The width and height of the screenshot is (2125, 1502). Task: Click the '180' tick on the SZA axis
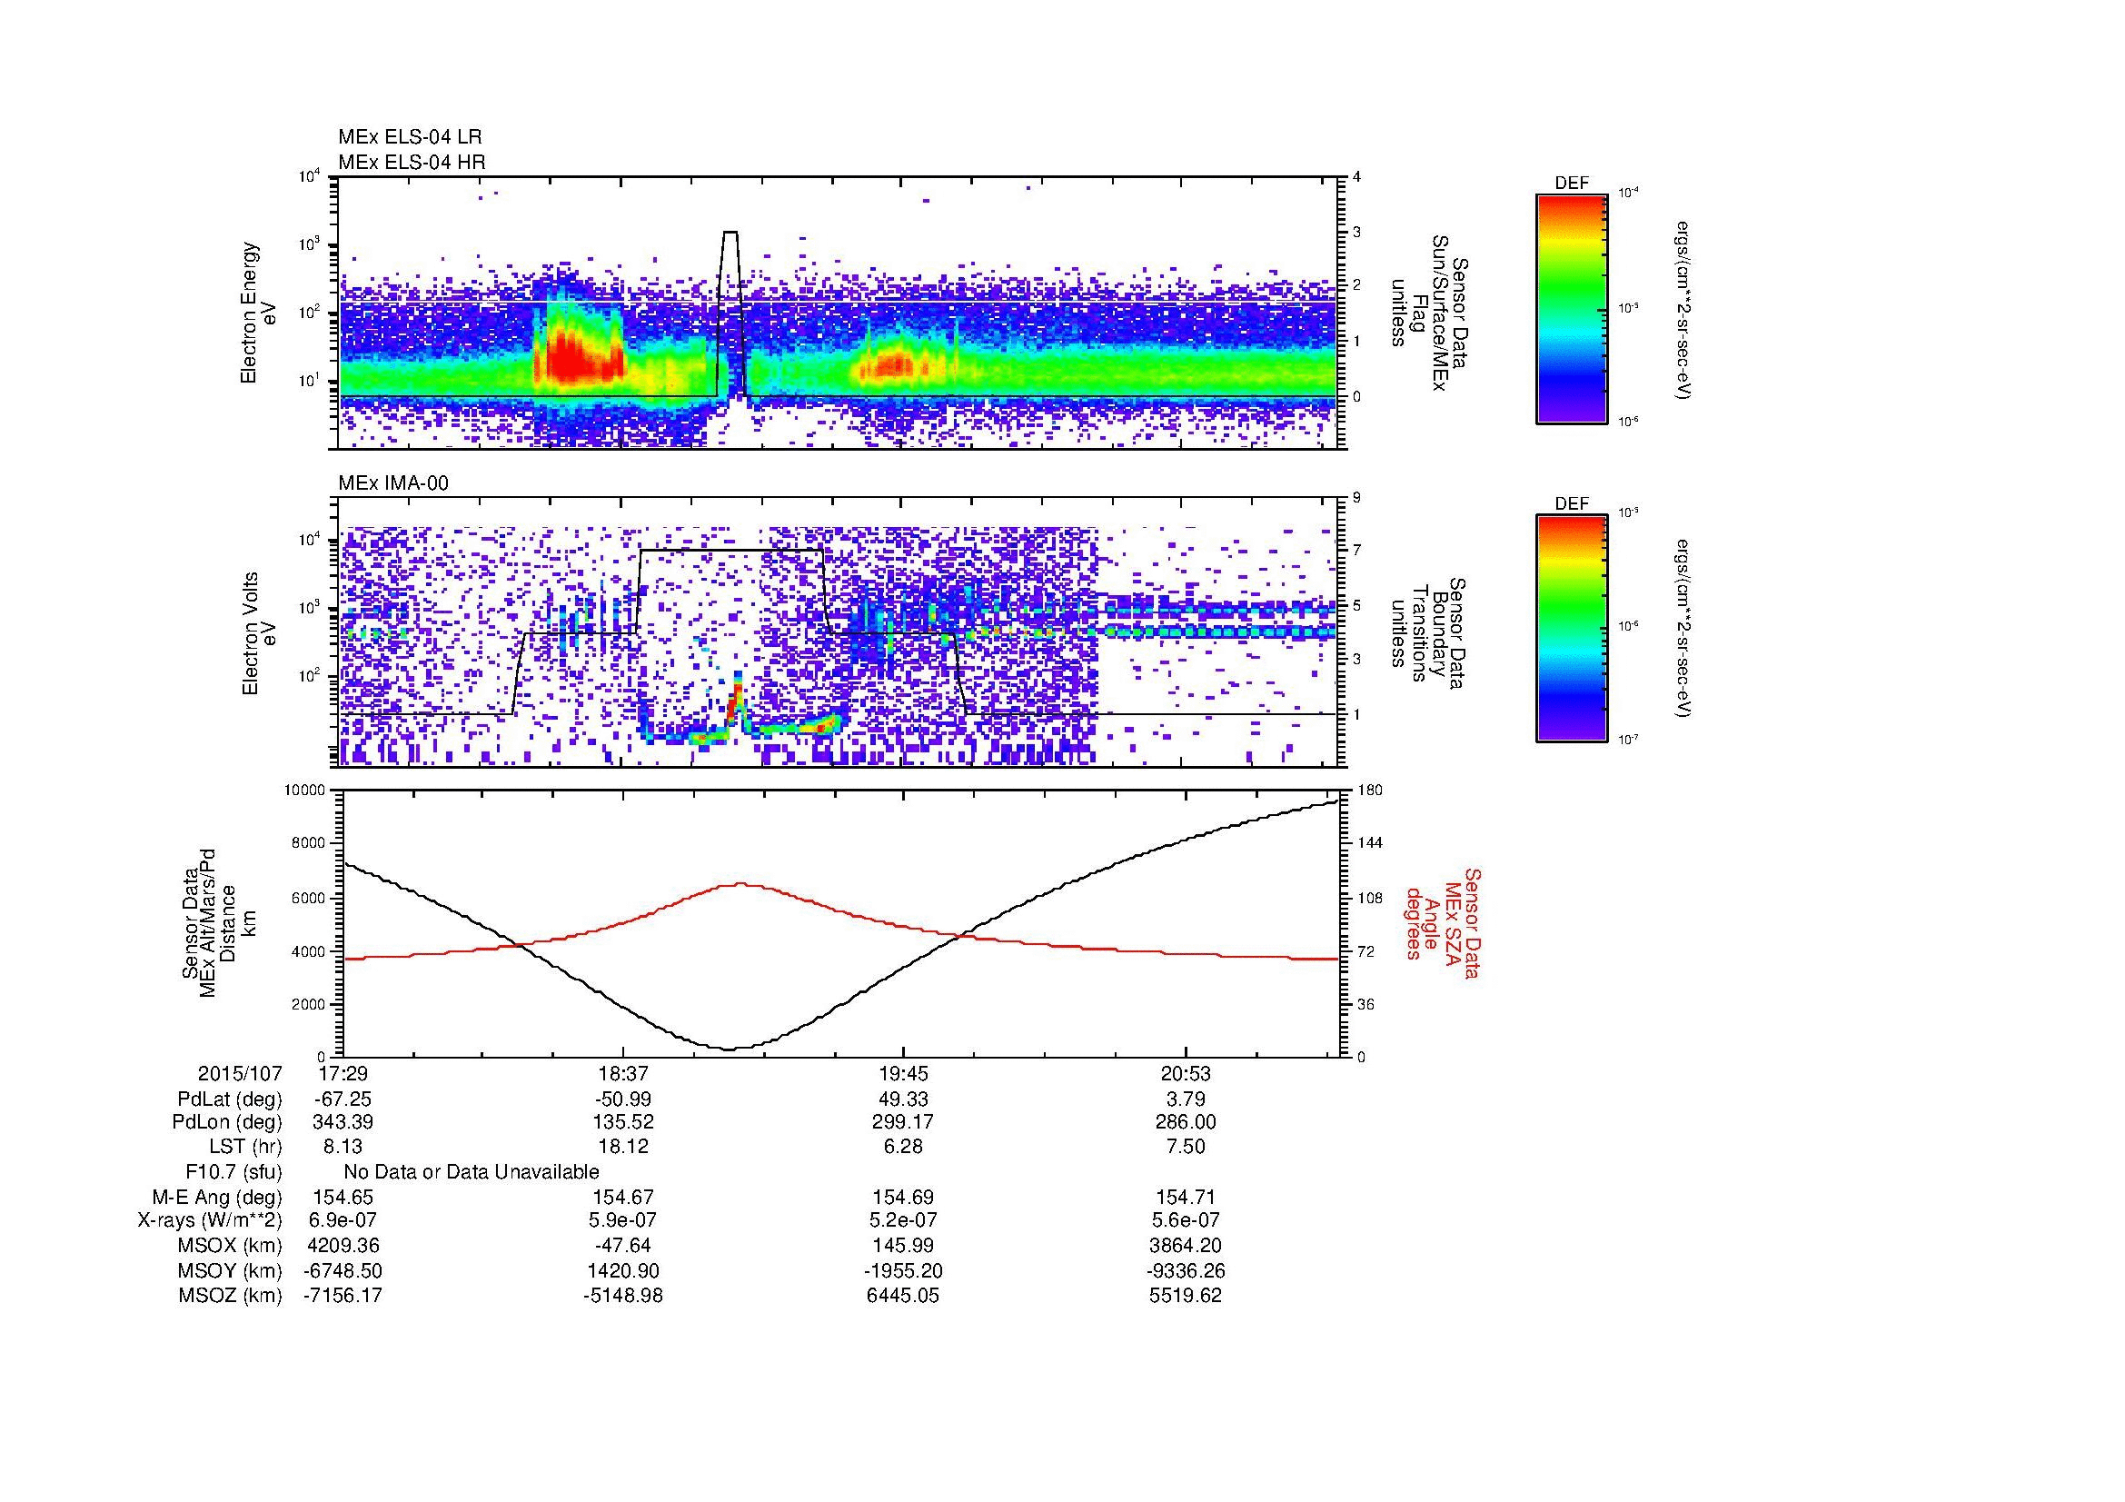(x=1370, y=790)
